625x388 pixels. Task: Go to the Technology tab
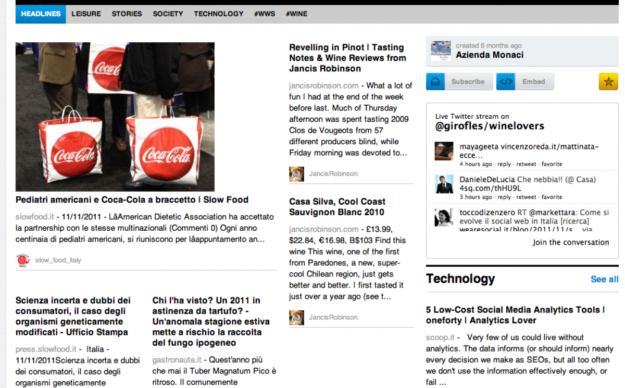[x=219, y=14]
